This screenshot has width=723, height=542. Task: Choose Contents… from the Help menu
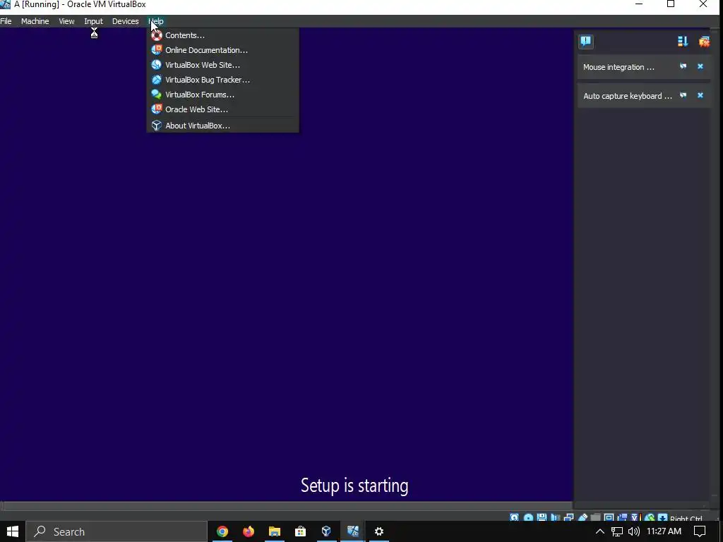pyautogui.click(x=222, y=35)
